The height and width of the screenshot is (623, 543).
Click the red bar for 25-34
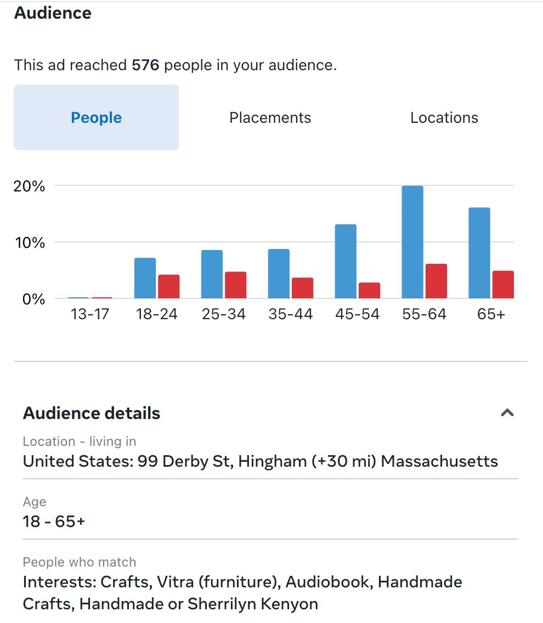click(x=235, y=285)
